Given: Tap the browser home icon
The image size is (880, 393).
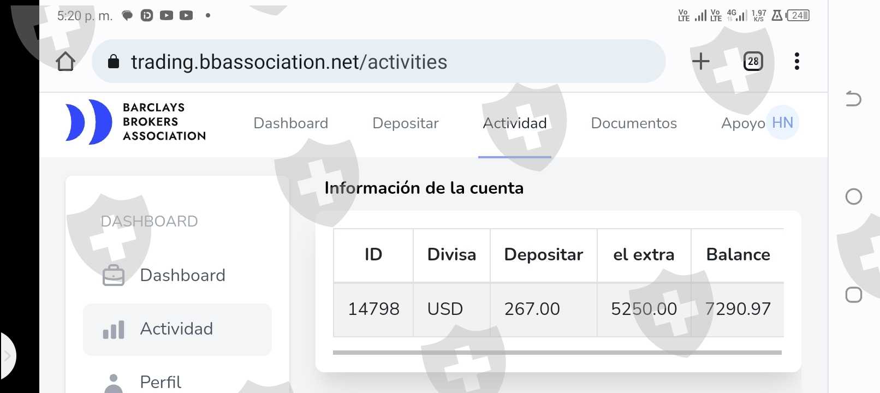Looking at the screenshot, I should click(66, 62).
